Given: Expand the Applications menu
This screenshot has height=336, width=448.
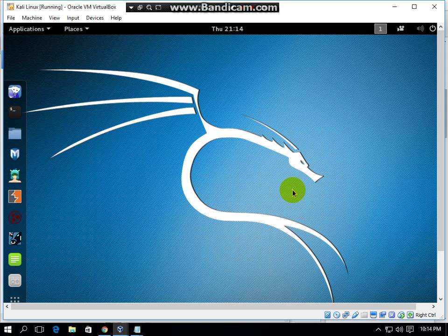Looking at the screenshot, I should [x=29, y=29].
